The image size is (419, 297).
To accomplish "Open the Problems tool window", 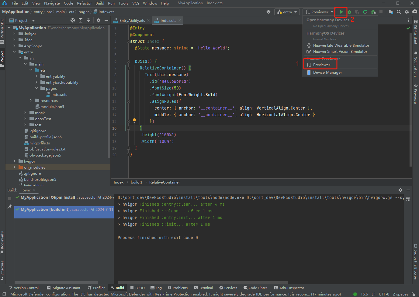I will (178, 288).
